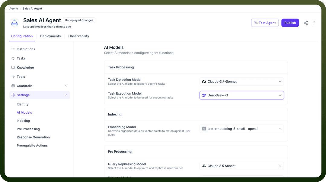The image size is (326, 182).
Task: Click the Undeployed Changes badge
Action: (x=79, y=20)
